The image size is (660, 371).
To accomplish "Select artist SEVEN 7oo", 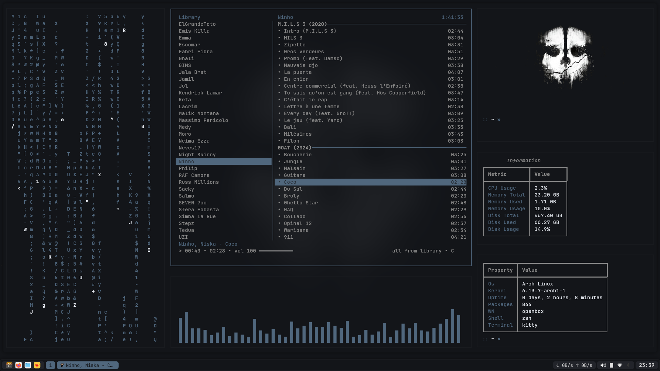I will click(192, 203).
